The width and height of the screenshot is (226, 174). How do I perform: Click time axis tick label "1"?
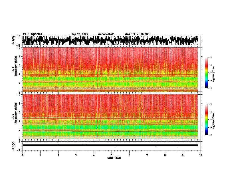(40, 155)
